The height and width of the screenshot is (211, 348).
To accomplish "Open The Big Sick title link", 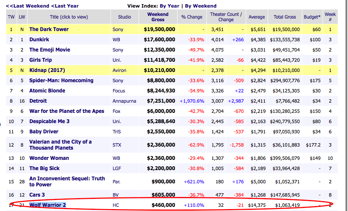I will click(x=44, y=168).
